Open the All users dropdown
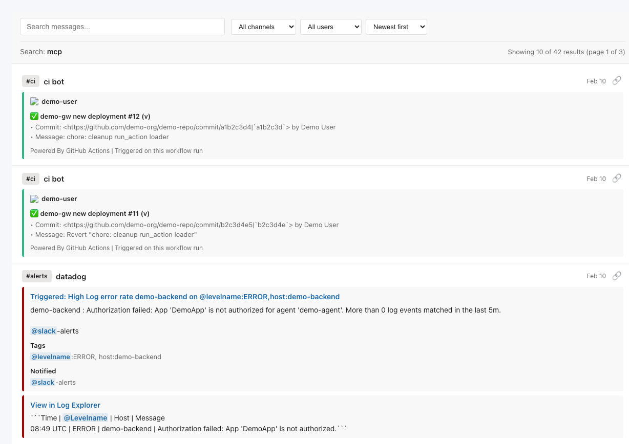The height and width of the screenshot is (444, 629). click(x=331, y=27)
